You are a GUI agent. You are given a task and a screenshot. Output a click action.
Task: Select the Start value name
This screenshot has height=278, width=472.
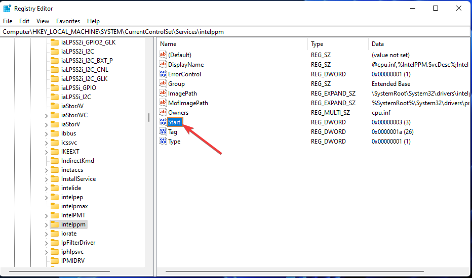(x=174, y=122)
